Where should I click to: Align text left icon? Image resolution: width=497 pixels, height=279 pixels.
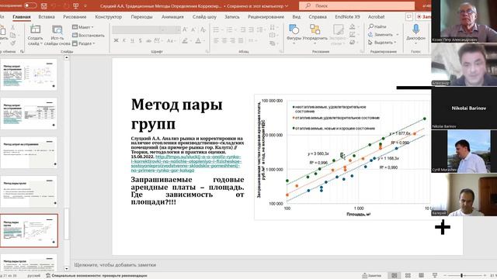click(x=216, y=40)
